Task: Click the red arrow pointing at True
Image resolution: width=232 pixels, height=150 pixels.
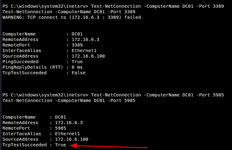Action: point(109,146)
